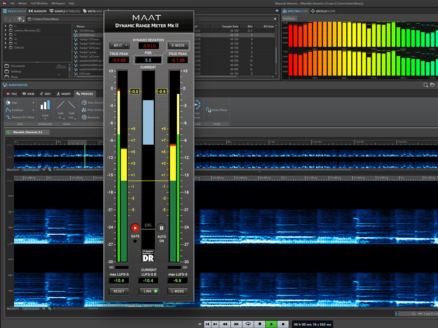Viewport: 438px width, 328px height.
Task: Open the Desktop folder shortcut
Action: pyautogui.click(x=13, y=71)
